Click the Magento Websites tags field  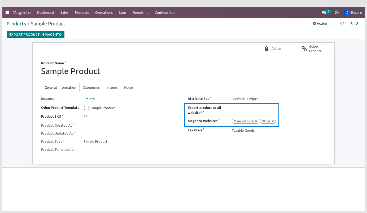click(x=277, y=121)
